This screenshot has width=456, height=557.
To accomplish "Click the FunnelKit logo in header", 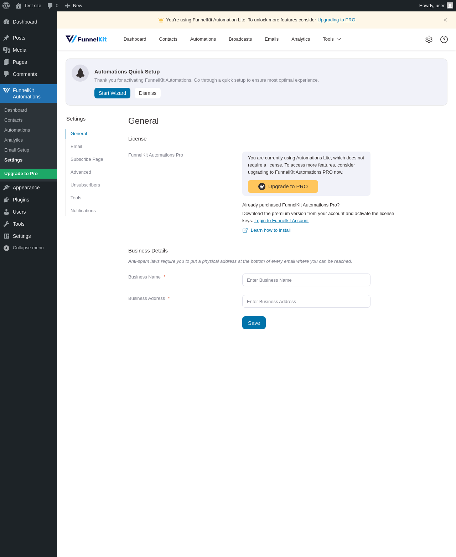I will click(86, 39).
